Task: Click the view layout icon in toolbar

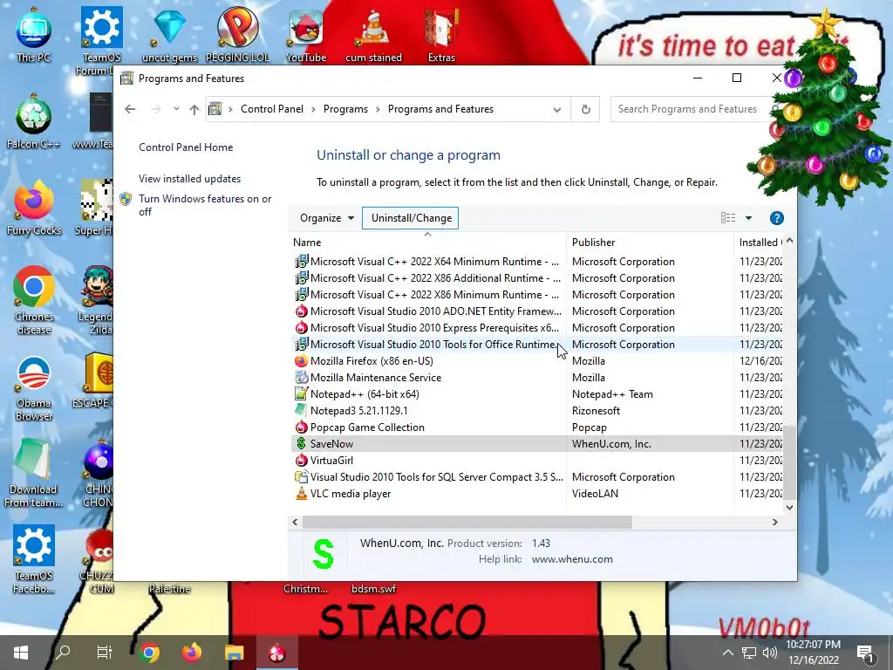Action: [728, 217]
